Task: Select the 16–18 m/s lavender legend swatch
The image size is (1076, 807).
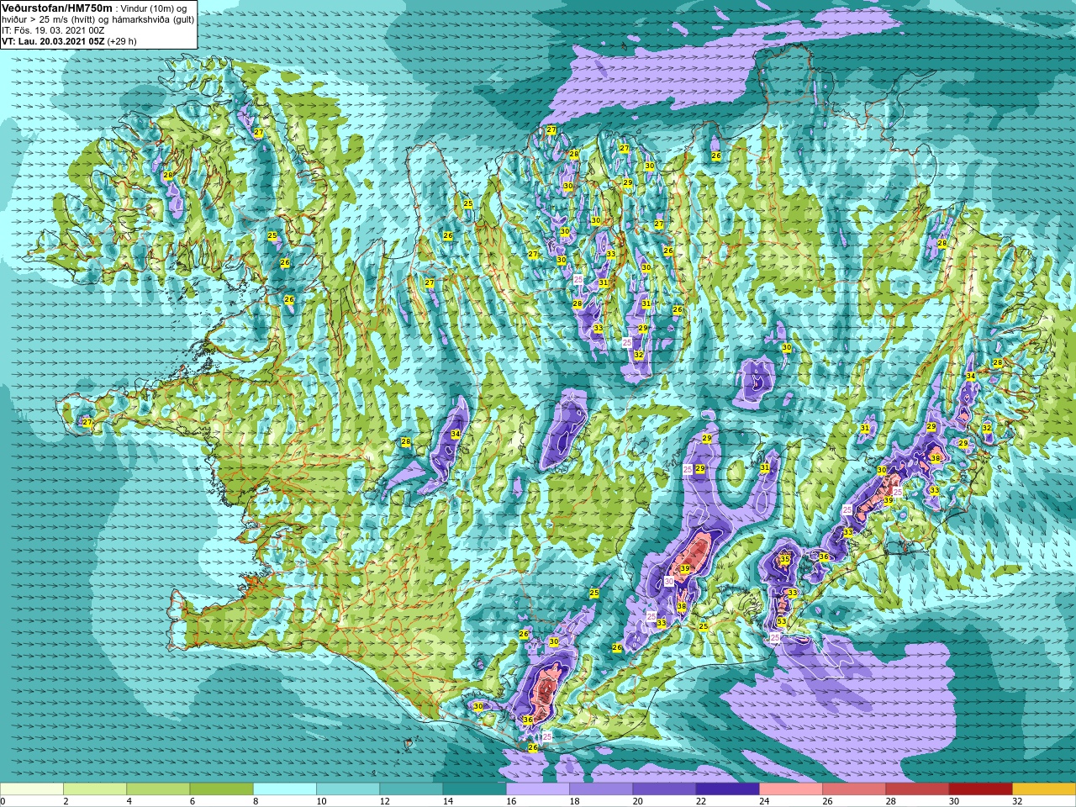Action: click(x=538, y=789)
